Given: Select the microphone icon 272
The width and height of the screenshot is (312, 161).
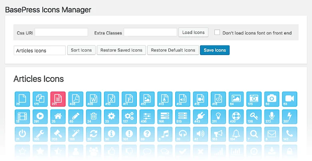Looking at the screenshot, I should pyautogui.click(x=272, y=117).
